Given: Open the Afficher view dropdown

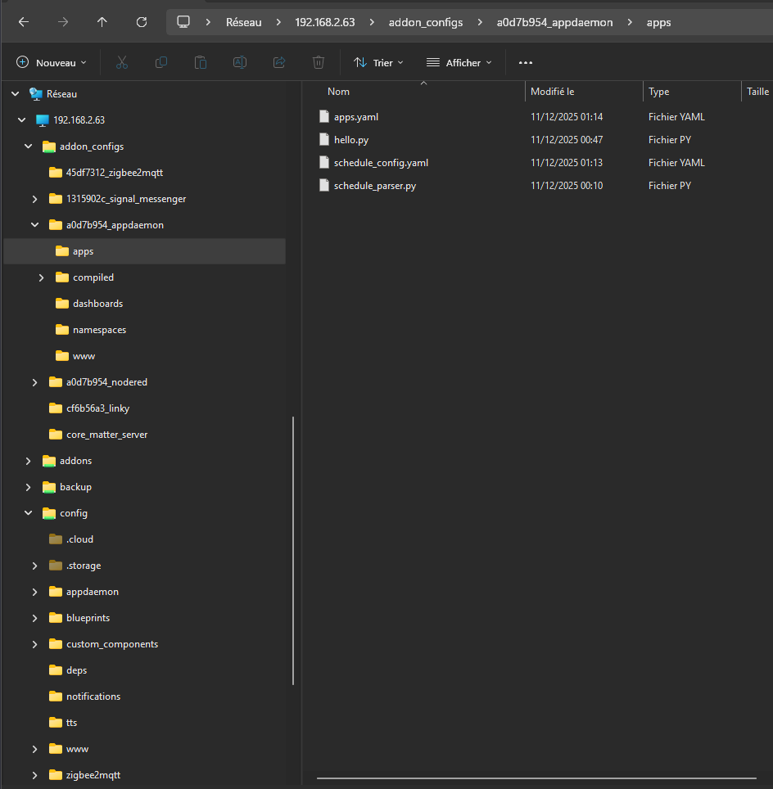Looking at the screenshot, I should coord(459,62).
